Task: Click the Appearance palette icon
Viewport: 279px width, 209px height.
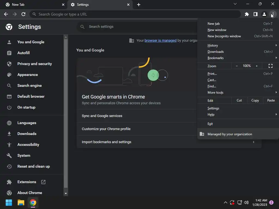Action: coord(9,75)
